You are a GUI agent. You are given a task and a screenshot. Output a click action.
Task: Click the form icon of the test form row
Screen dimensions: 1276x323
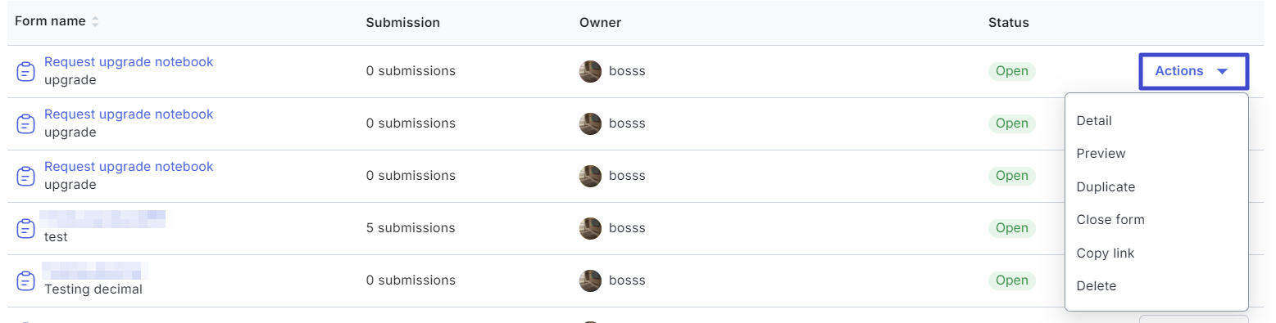25,228
